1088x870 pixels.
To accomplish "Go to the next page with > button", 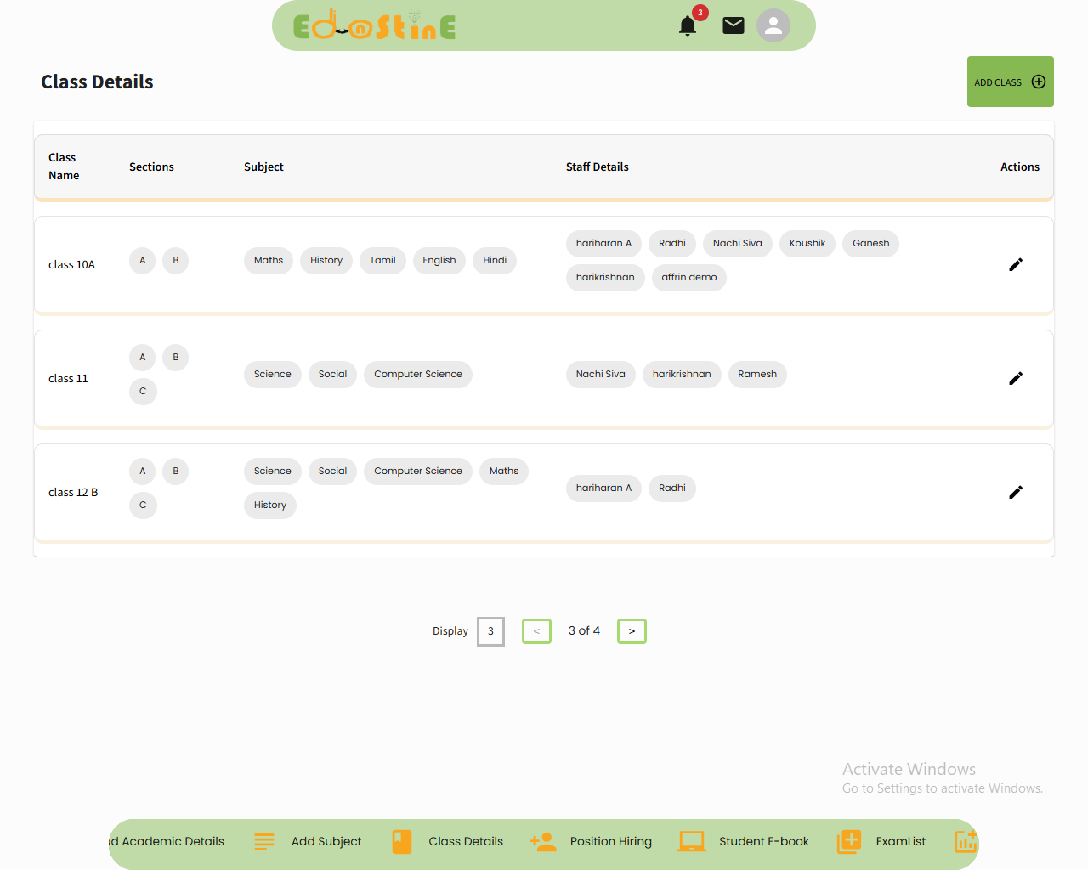I will (632, 631).
